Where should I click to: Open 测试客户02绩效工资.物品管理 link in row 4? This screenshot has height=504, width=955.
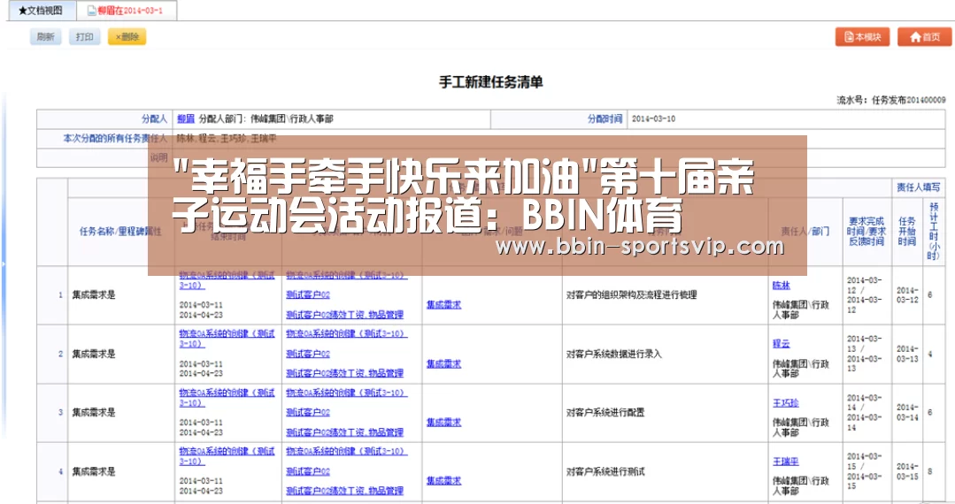tap(344, 491)
